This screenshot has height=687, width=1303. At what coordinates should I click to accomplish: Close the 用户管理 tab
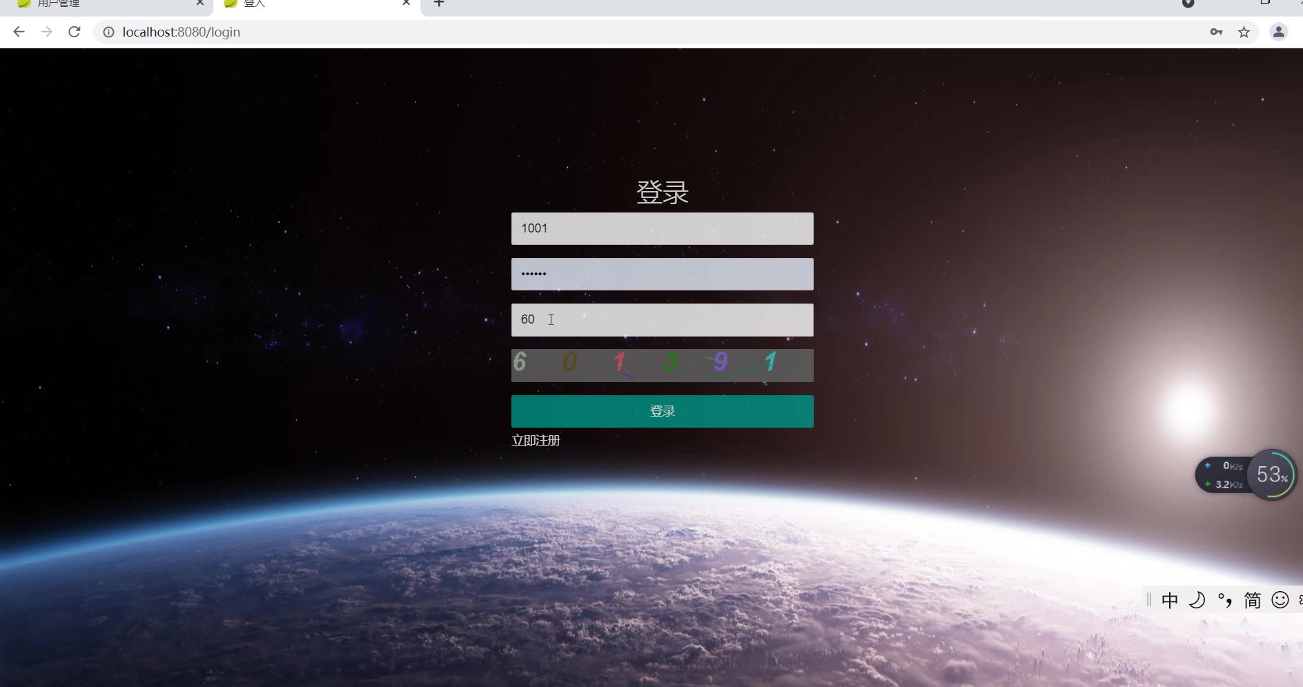click(200, 3)
